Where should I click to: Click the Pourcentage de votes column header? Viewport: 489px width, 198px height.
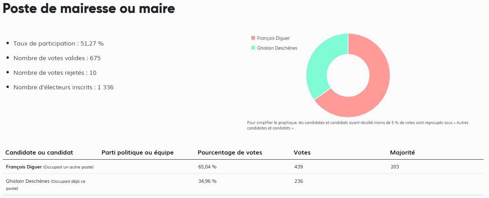pos(230,152)
